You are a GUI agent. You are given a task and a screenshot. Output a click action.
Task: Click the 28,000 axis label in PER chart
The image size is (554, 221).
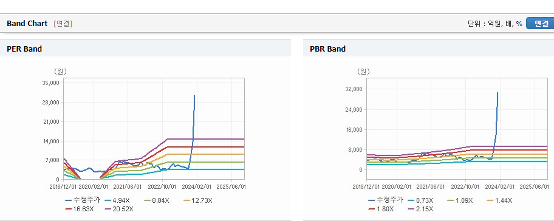pos(52,103)
